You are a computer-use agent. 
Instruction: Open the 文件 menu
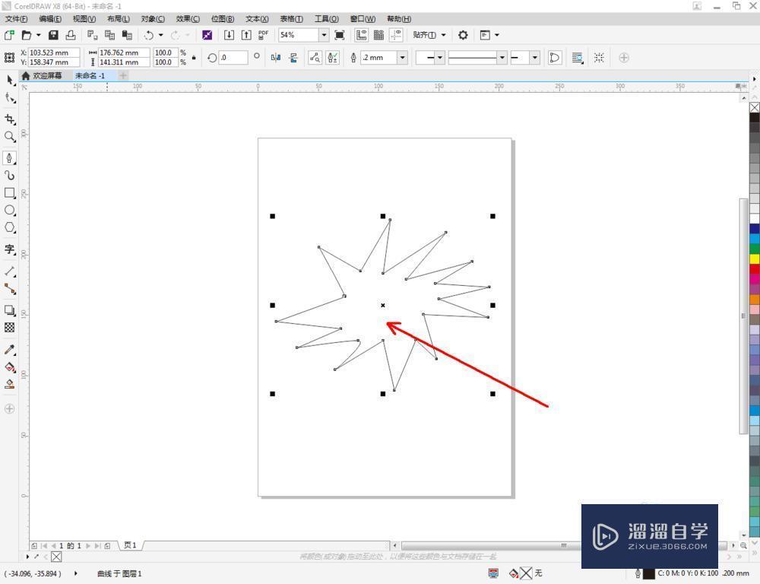tap(15, 19)
